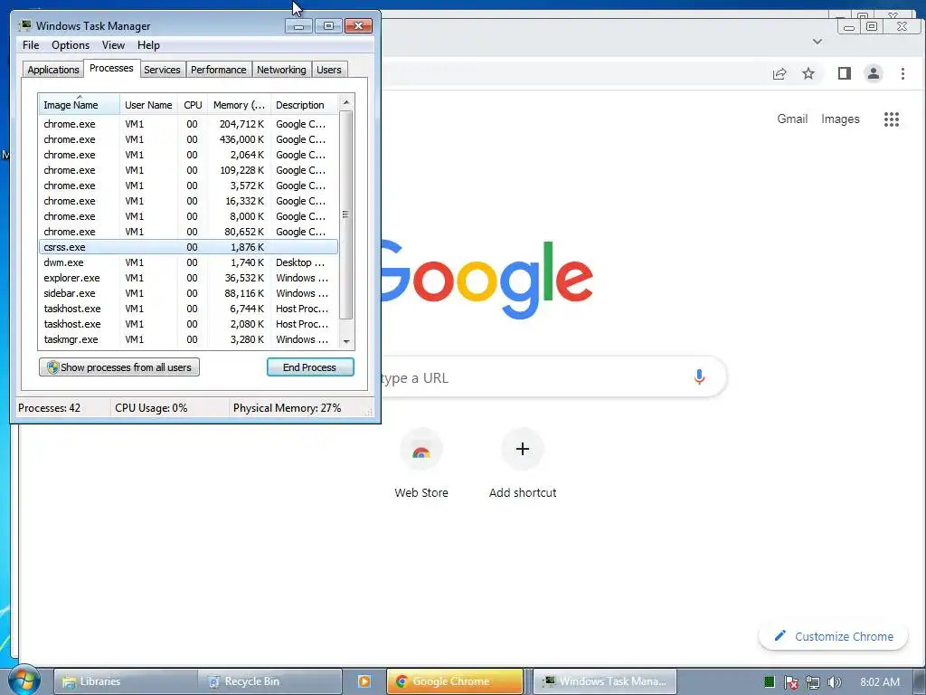Viewport: 926px width, 695px height.
Task: Bookmark this page with the star icon
Action: coord(808,73)
